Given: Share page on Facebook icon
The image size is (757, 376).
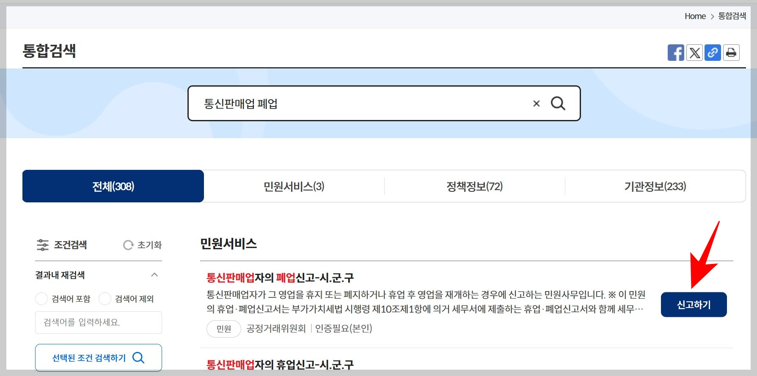Looking at the screenshot, I should pos(676,53).
